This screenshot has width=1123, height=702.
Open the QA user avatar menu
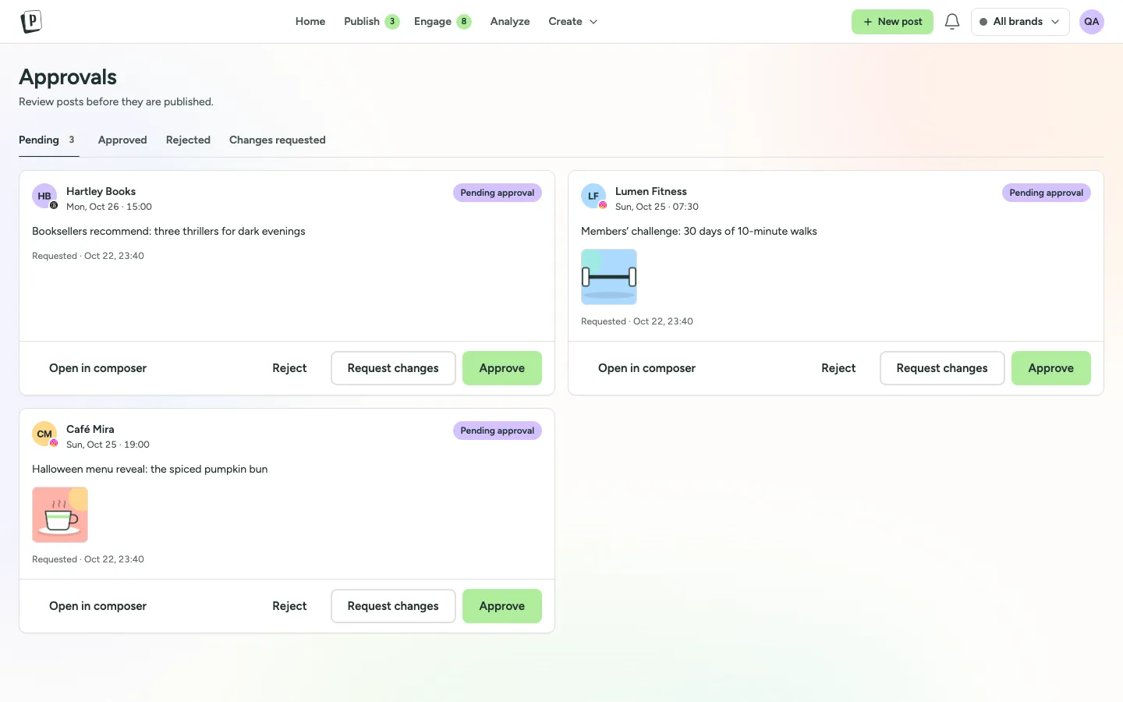point(1092,22)
